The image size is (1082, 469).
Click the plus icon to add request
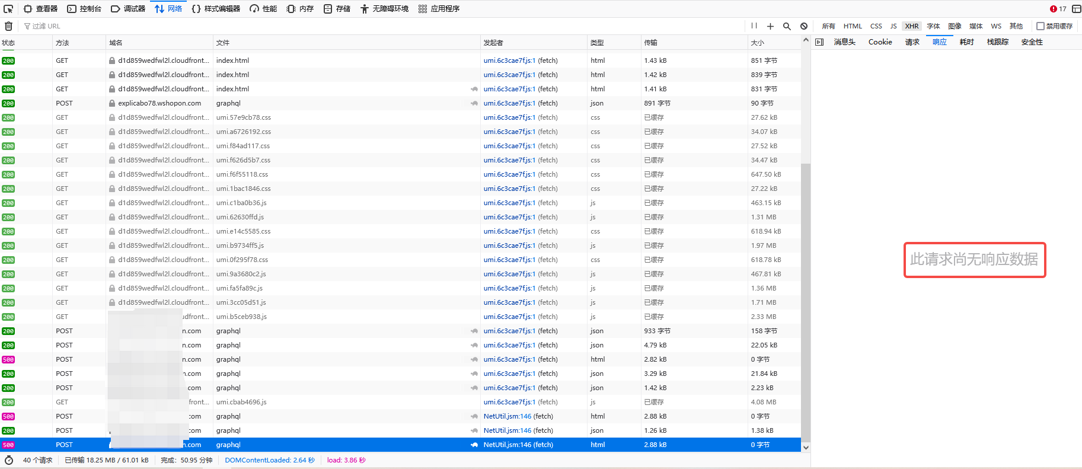pos(770,26)
